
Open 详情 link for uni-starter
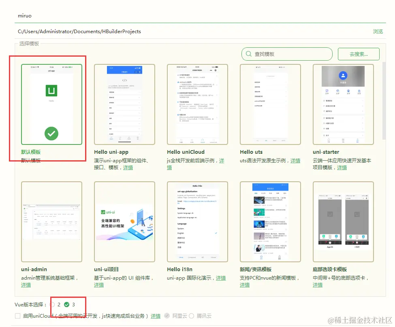pyautogui.click(x=342, y=168)
